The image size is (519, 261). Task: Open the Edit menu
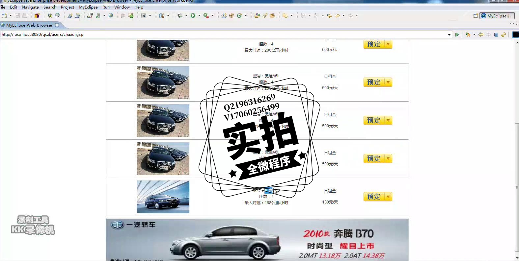click(x=14, y=7)
